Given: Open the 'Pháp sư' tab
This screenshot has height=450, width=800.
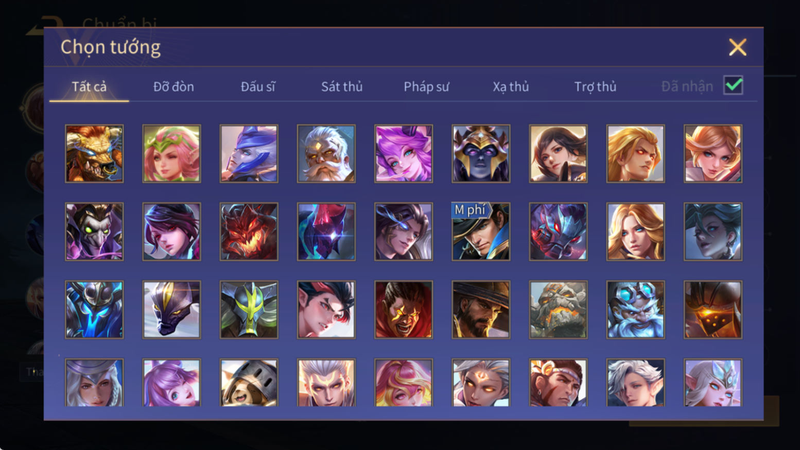Looking at the screenshot, I should tap(426, 86).
